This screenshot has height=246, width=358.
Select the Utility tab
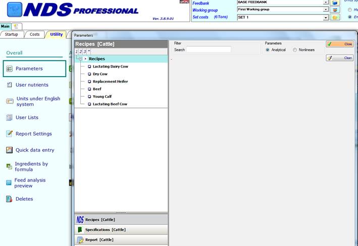(x=56, y=34)
